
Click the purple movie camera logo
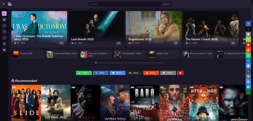coord(10,4)
